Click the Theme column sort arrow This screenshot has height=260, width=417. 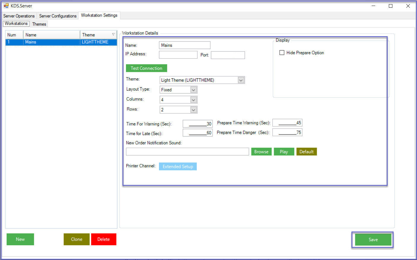pyautogui.click(x=113, y=35)
